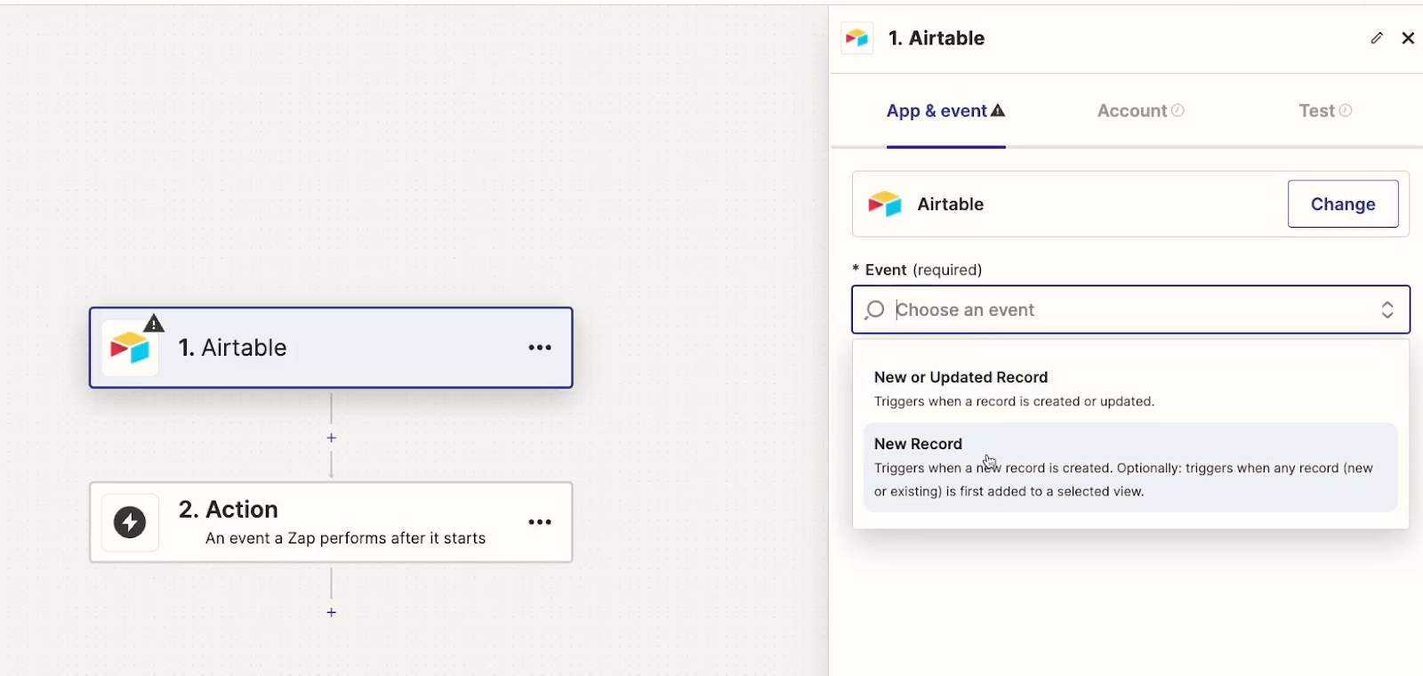Click the warning triangle on step 1 card
1423x676 pixels.
coord(154,323)
